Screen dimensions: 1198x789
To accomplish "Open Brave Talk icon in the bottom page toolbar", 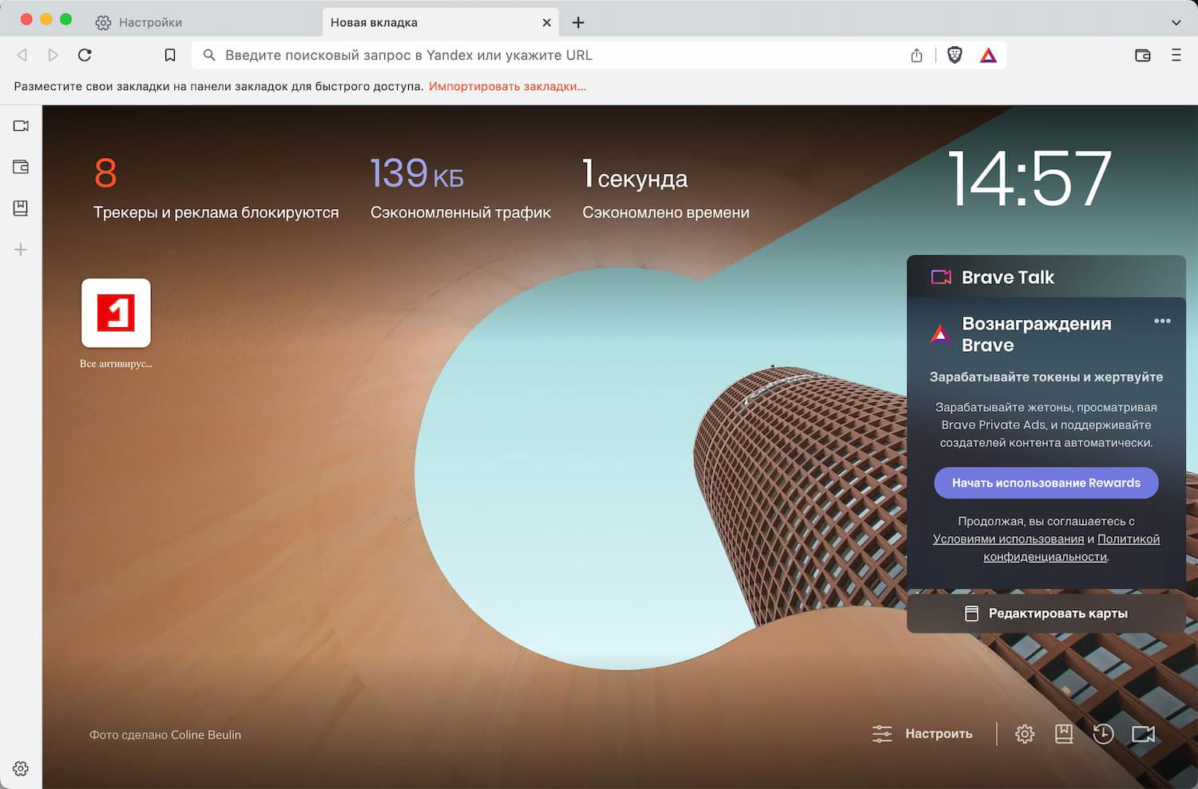I will [x=1144, y=734].
